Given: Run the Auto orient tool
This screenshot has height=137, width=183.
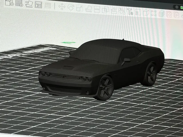Looking at the screenshot, I should [29, 4].
